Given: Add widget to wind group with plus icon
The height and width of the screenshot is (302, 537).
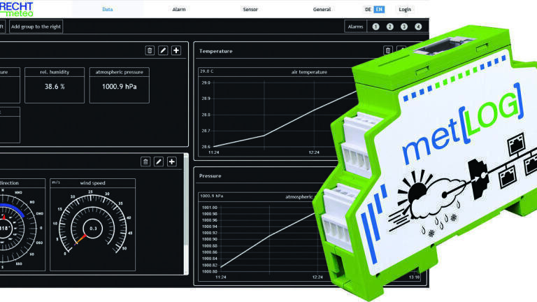Looking at the screenshot, I should 172,161.
